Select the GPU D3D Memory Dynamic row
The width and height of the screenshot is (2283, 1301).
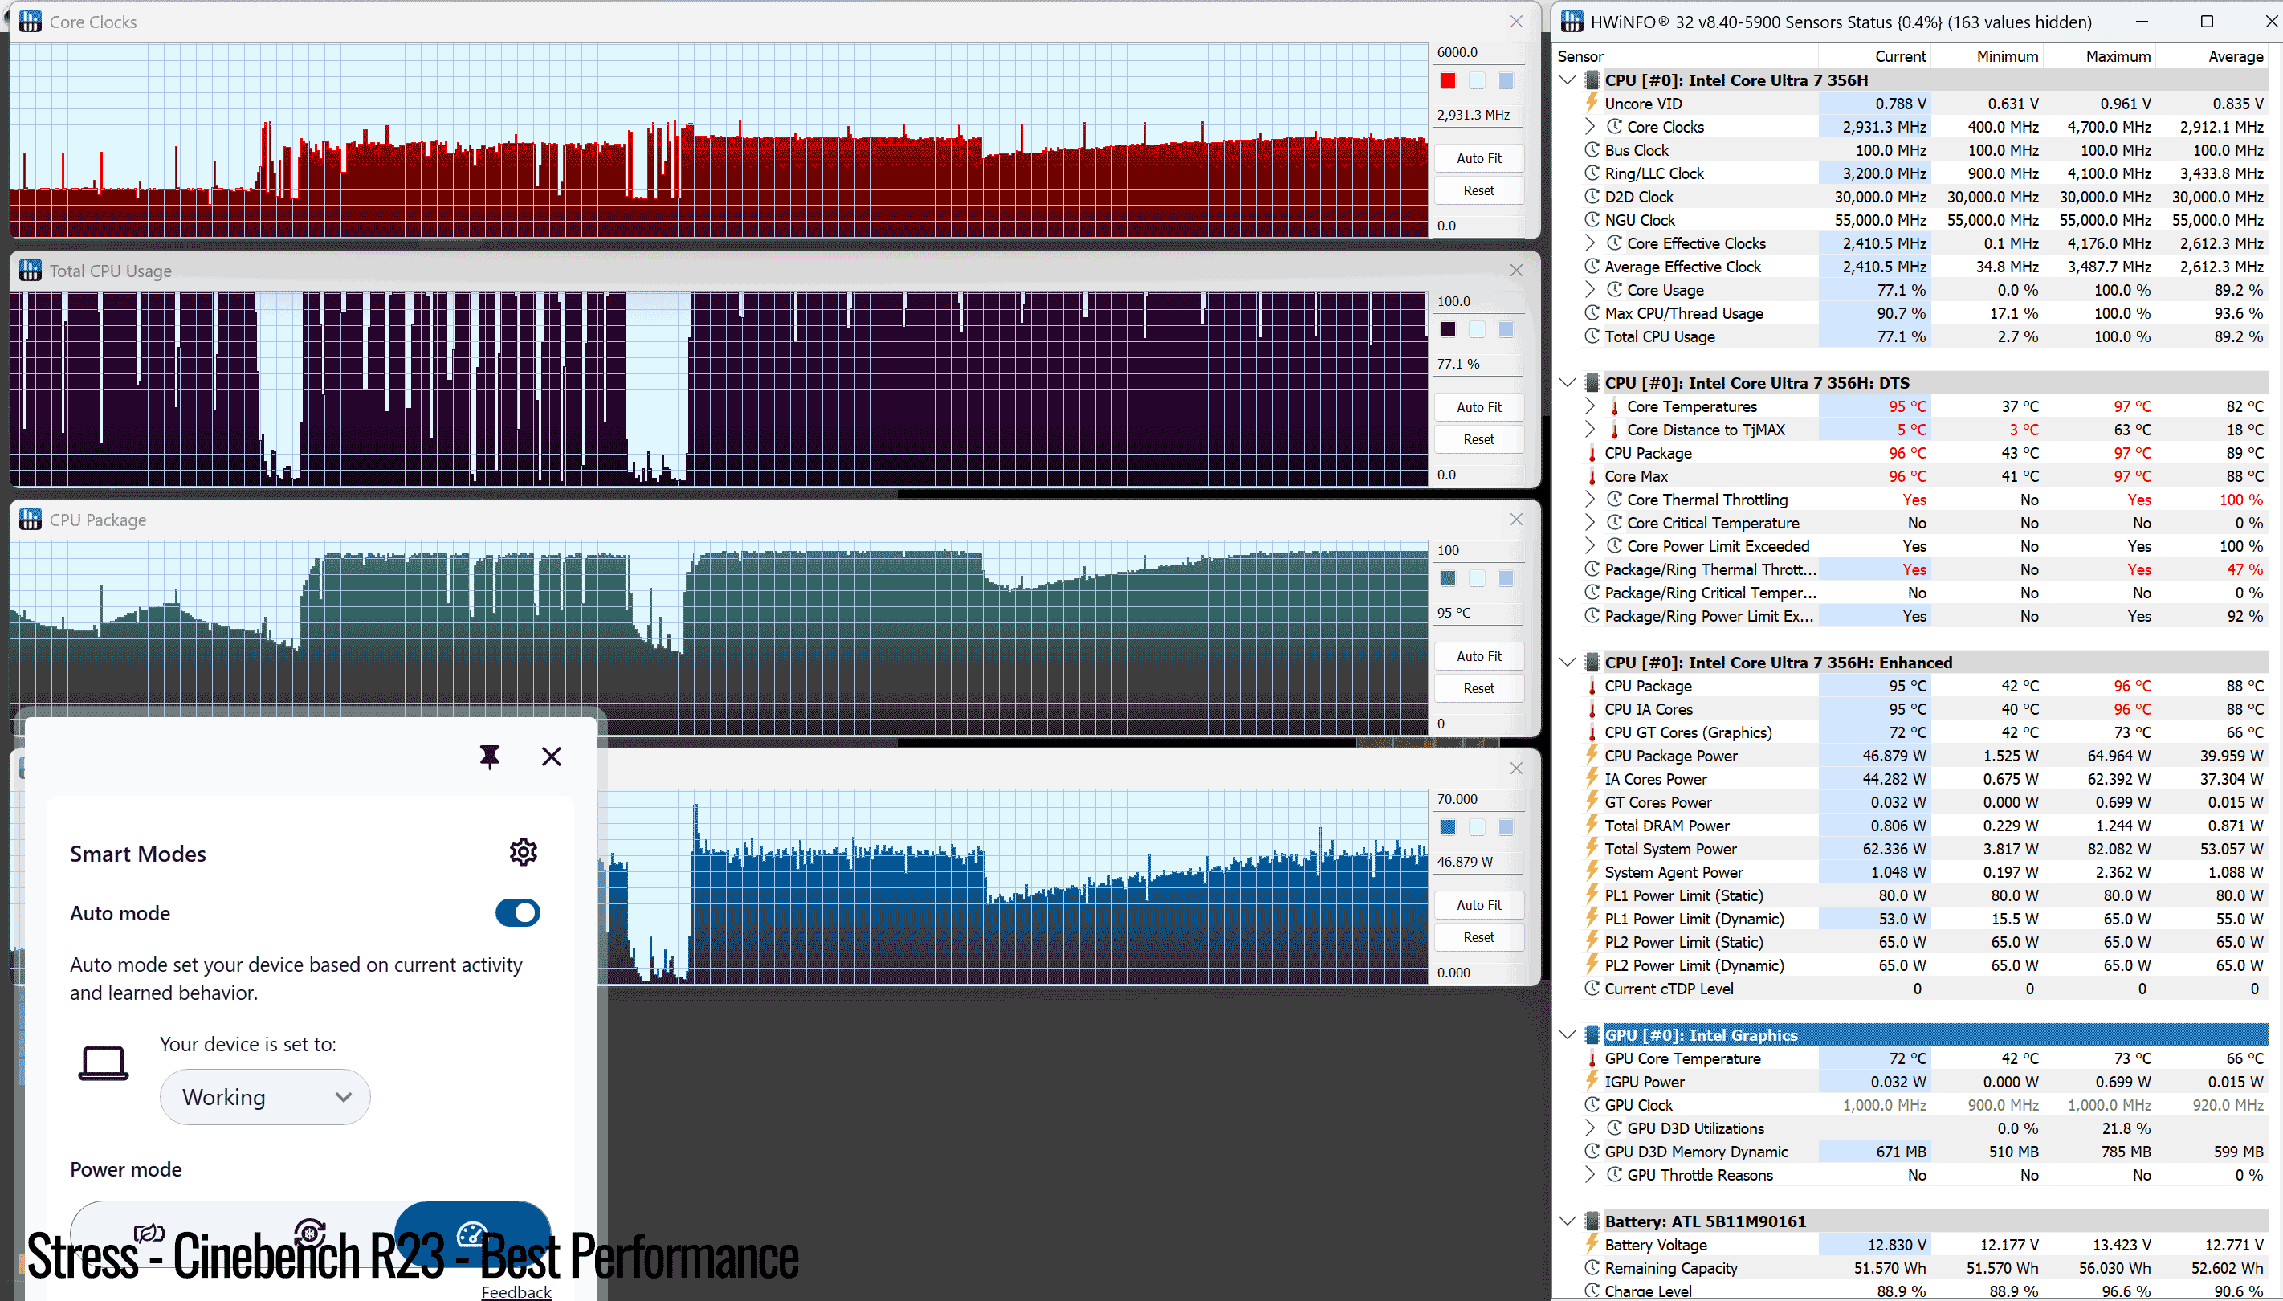coord(1926,1152)
